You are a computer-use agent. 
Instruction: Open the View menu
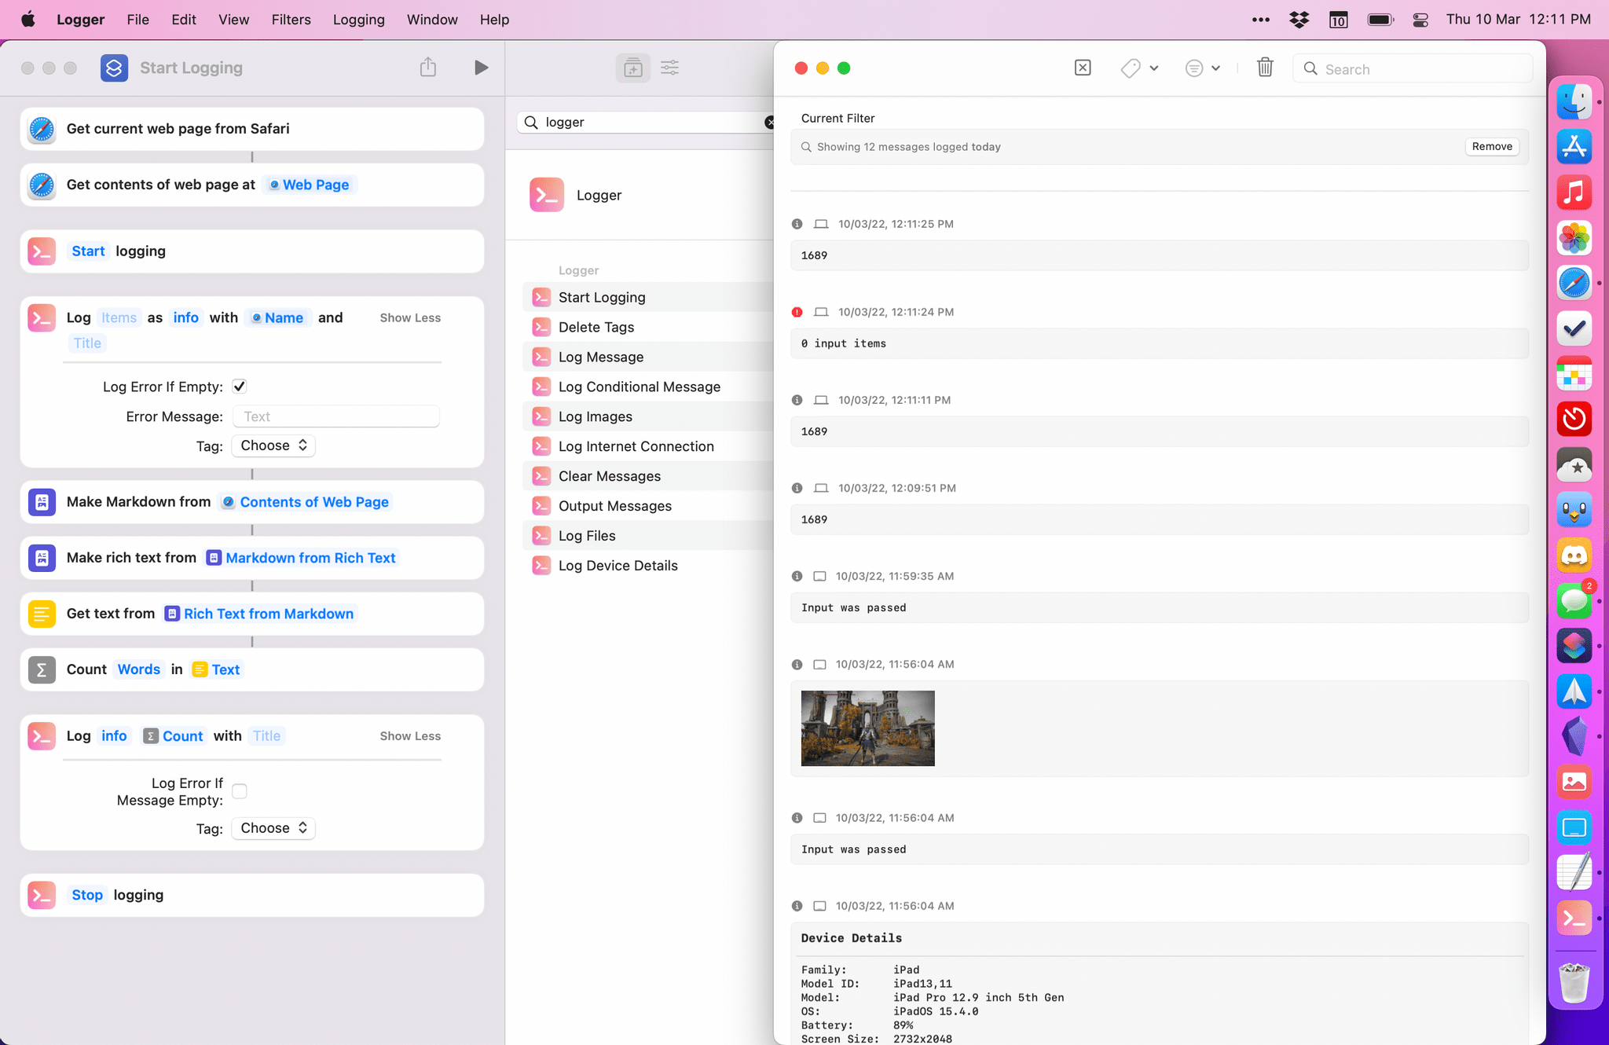coord(233,20)
